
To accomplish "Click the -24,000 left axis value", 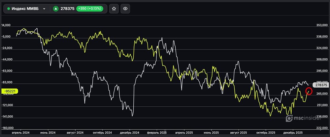I will coord(7,48).
